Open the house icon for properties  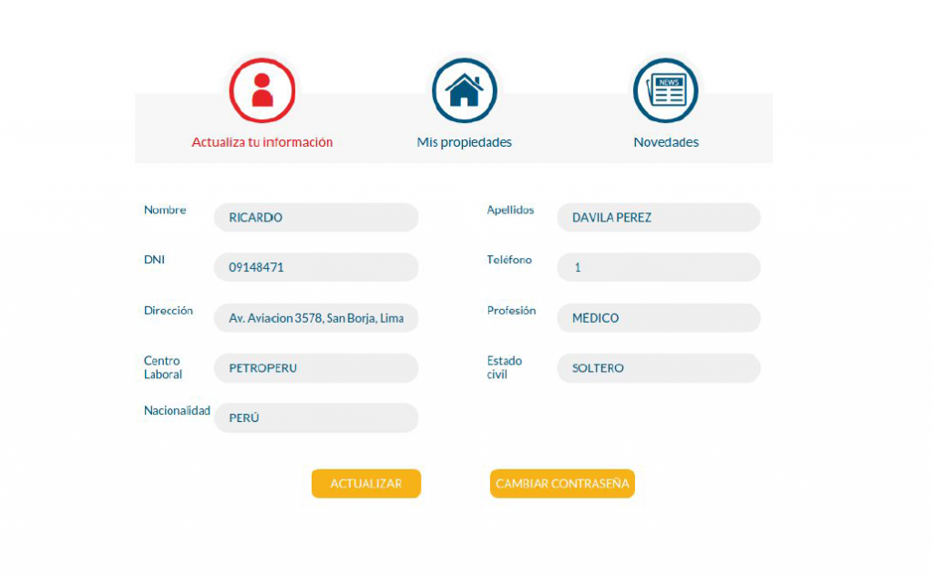(464, 90)
